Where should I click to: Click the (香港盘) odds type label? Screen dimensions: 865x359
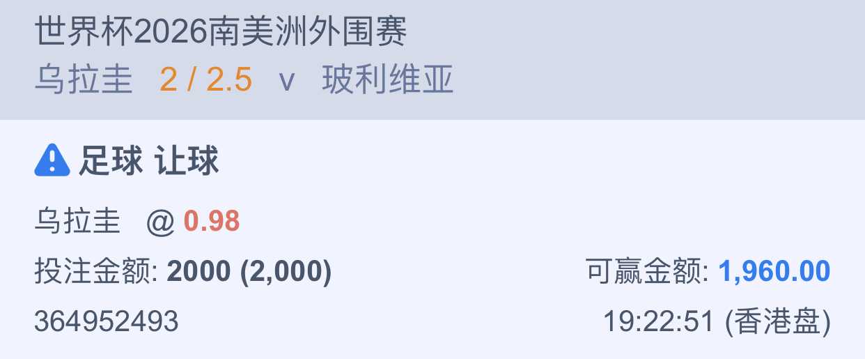click(x=778, y=321)
